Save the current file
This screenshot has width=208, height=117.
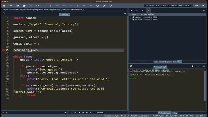18,6
